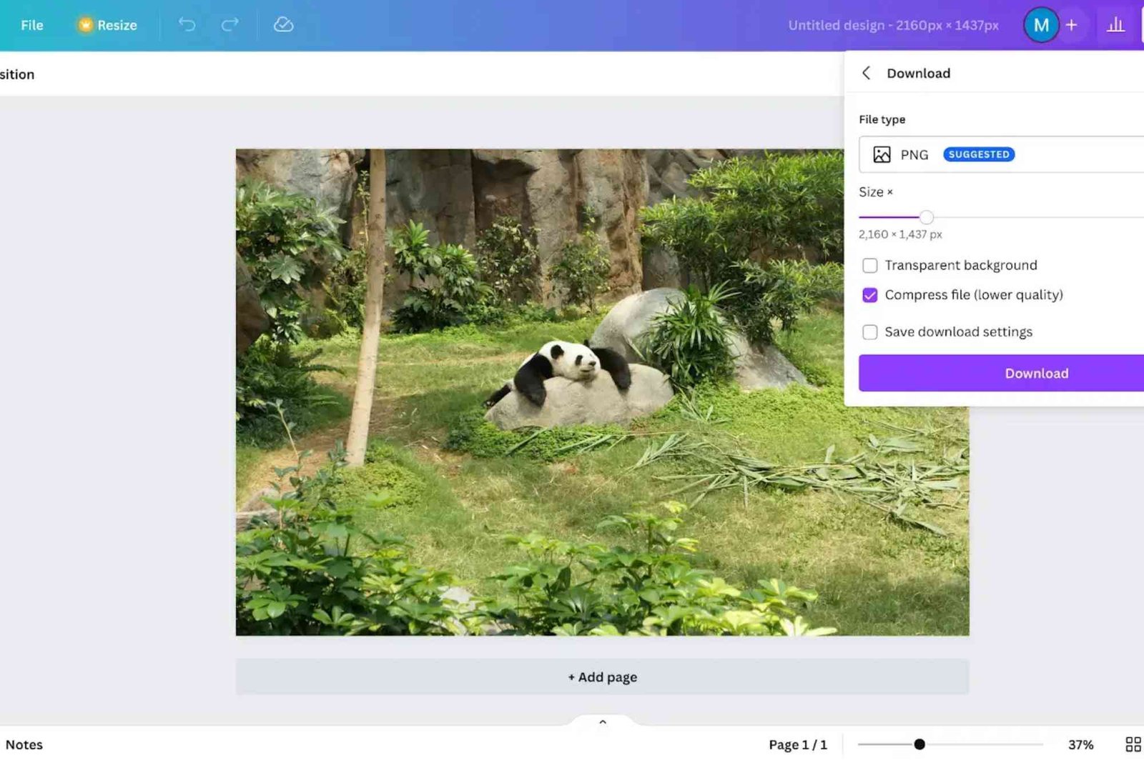Click the purple Download button

click(x=1036, y=372)
